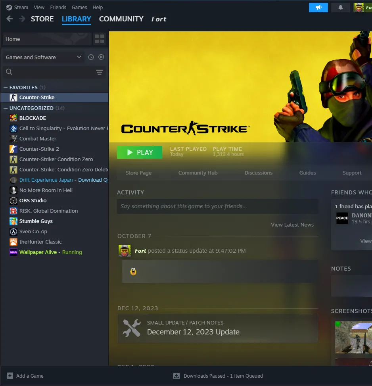This screenshot has width=372, height=386.
Task: Open the Counter-Strike screenshot thumbnail
Action: (353, 337)
